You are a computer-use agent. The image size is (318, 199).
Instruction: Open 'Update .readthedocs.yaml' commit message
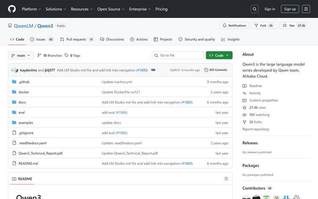click(x=122, y=143)
